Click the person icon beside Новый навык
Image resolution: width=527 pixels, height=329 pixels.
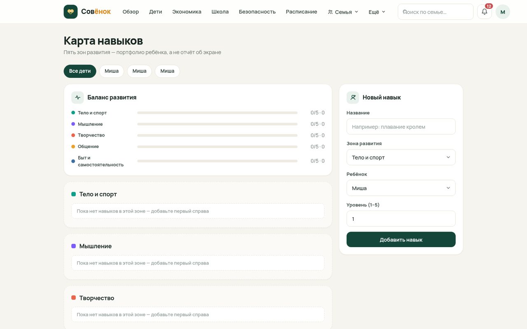coord(353,97)
